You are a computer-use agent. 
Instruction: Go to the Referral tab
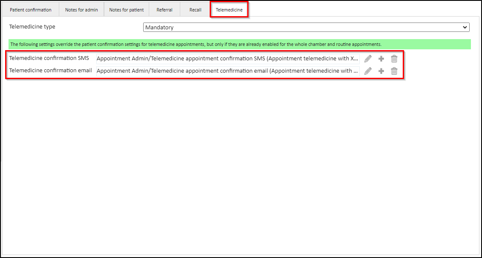click(165, 10)
